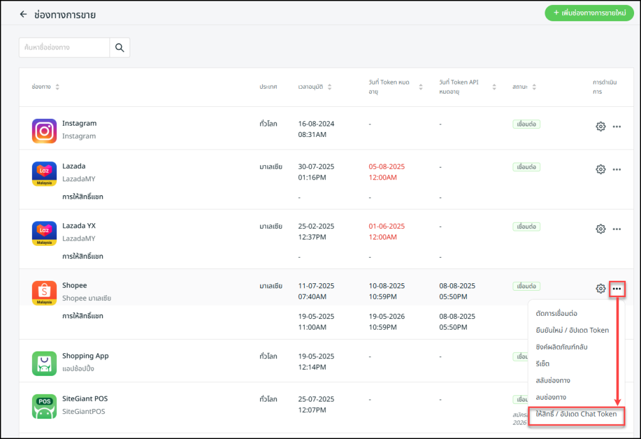Open settings gear for Lazada YX channel

pyautogui.click(x=600, y=229)
